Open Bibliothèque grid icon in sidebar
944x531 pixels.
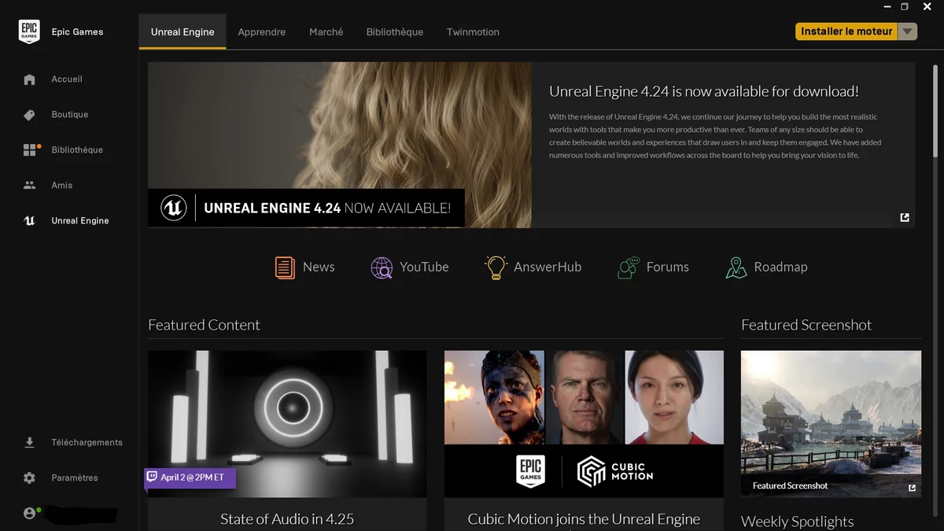pyautogui.click(x=31, y=149)
